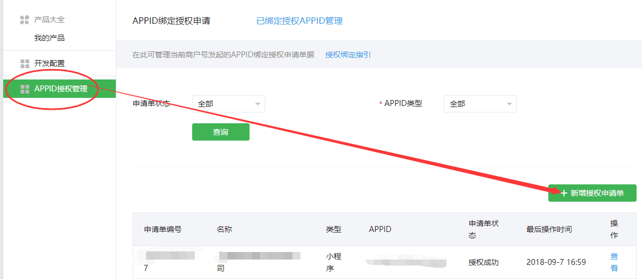Click the plus icon on 新增授权申请单
The image size is (642, 279).
[x=564, y=193]
